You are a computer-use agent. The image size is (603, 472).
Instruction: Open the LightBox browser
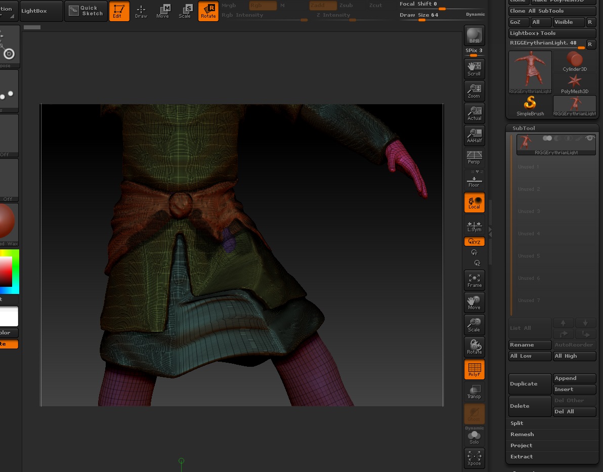click(x=41, y=11)
